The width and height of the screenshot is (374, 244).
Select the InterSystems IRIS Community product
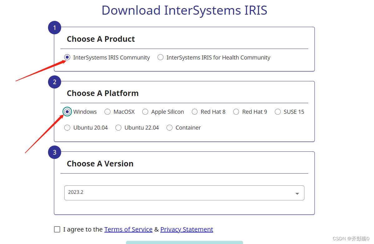[x=67, y=57]
